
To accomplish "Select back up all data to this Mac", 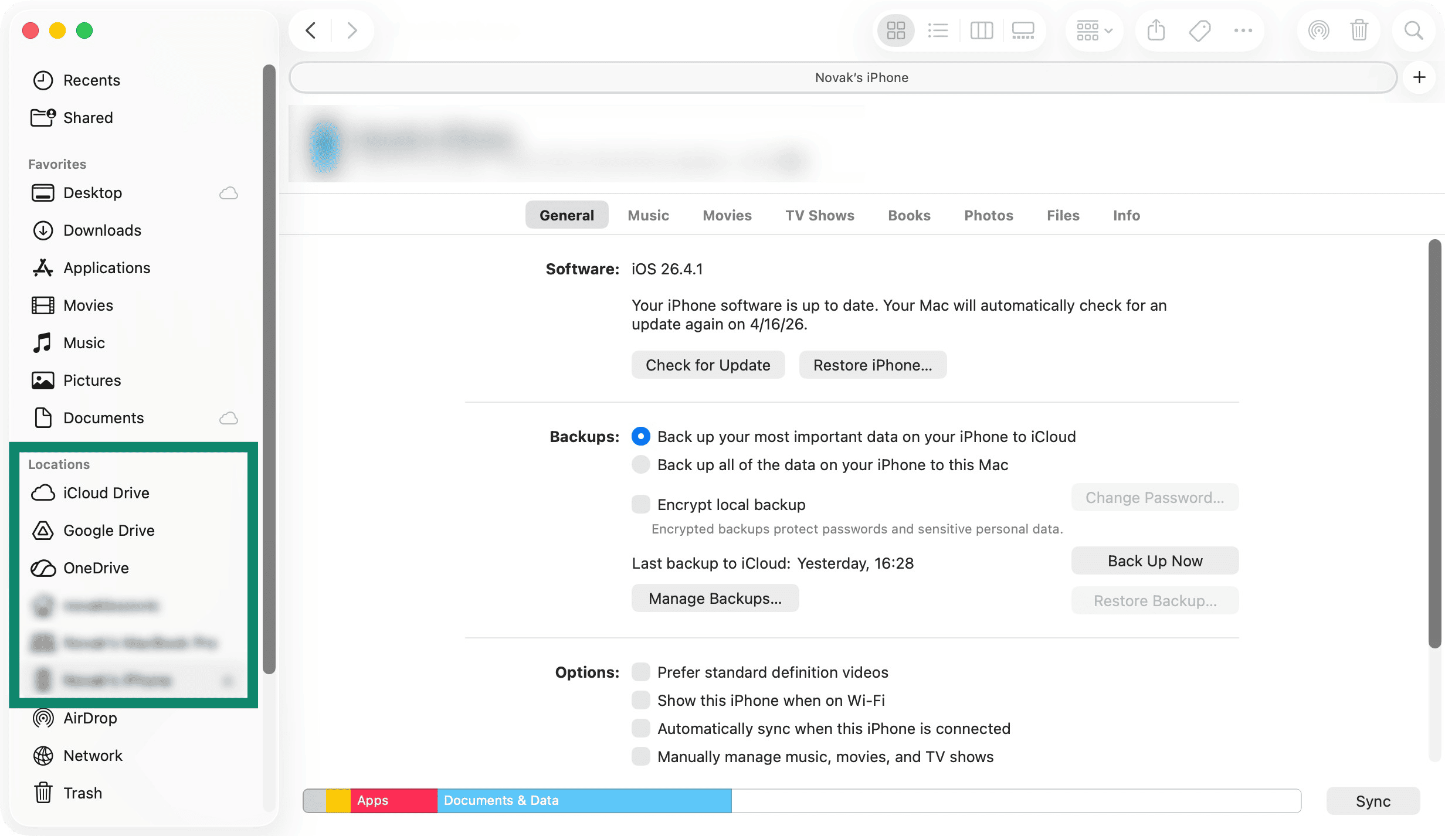I will (641, 465).
